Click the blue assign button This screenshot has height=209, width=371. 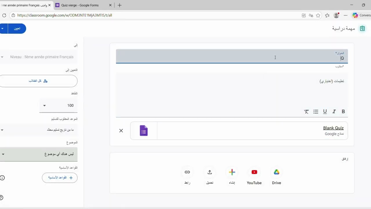[17, 28]
